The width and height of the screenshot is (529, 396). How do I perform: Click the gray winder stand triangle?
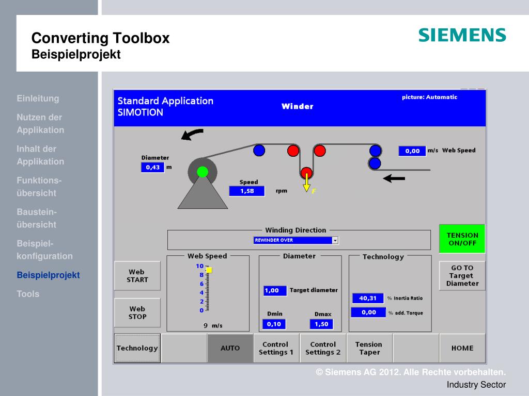pyautogui.click(x=203, y=194)
